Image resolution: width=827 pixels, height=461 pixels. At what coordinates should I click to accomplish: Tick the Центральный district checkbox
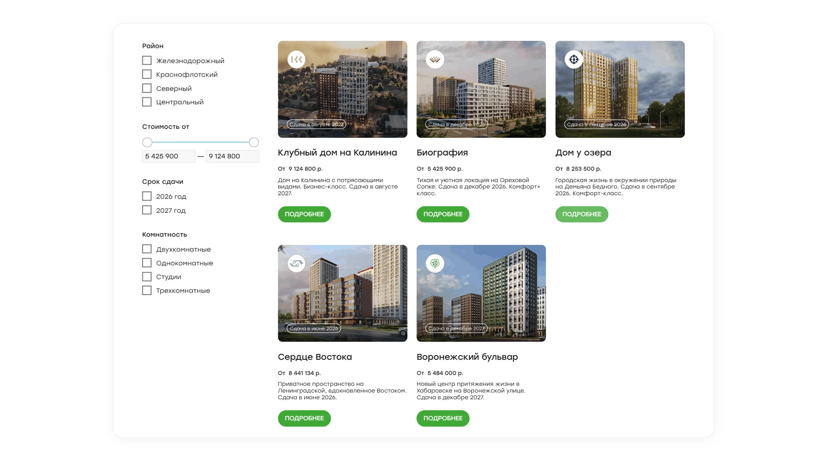[x=147, y=102]
